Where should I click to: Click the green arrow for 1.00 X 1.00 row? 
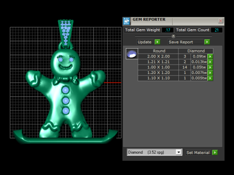pyautogui.click(x=210, y=67)
